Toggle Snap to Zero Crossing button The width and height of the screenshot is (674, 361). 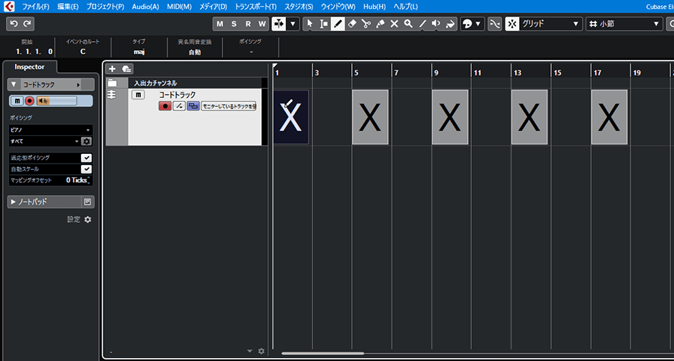pyautogui.click(x=495, y=24)
